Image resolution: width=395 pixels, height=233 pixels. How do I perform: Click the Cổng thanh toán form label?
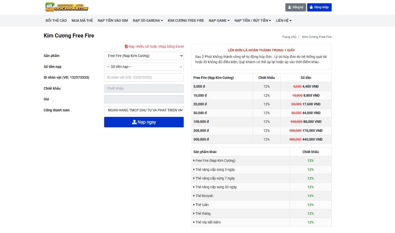(56, 110)
